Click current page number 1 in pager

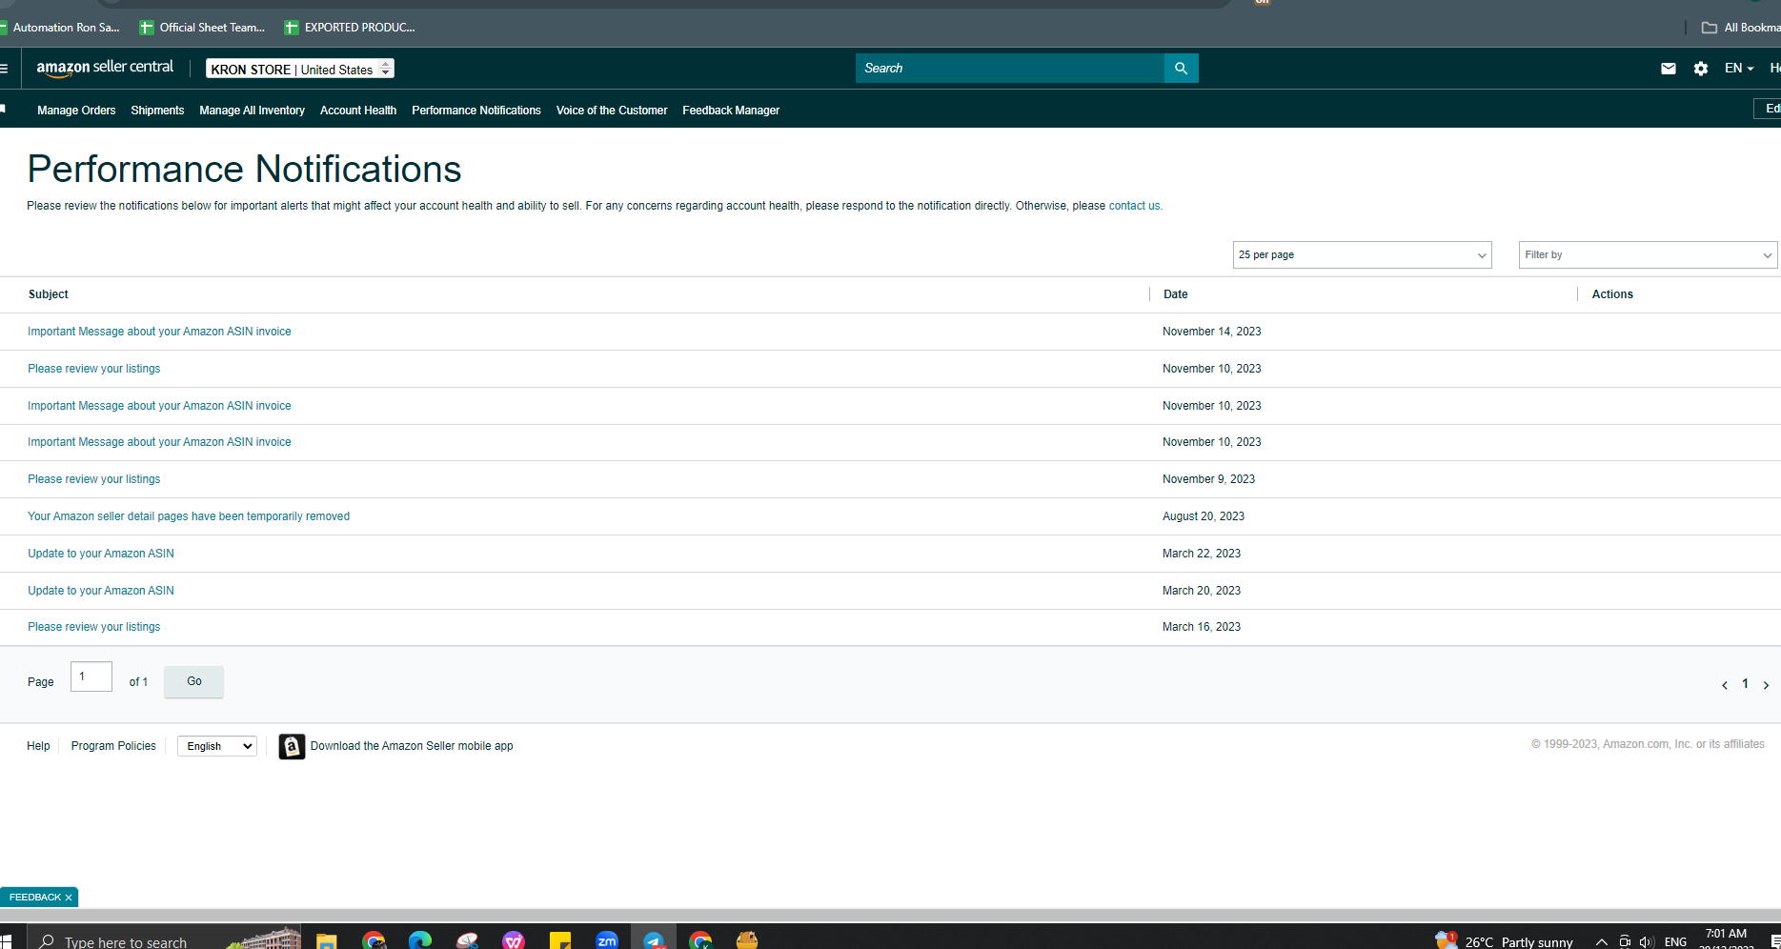(x=1745, y=684)
